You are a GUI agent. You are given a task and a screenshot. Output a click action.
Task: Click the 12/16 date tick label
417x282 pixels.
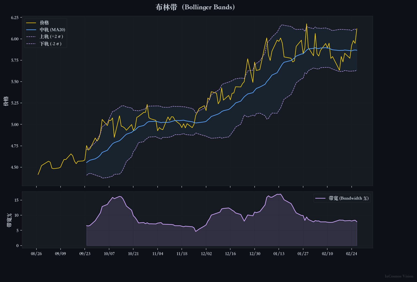pos(230,254)
